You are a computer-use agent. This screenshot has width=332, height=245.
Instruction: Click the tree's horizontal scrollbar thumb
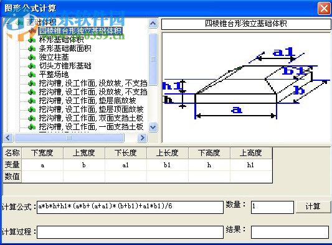pyautogui.click(x=69, y=138)
